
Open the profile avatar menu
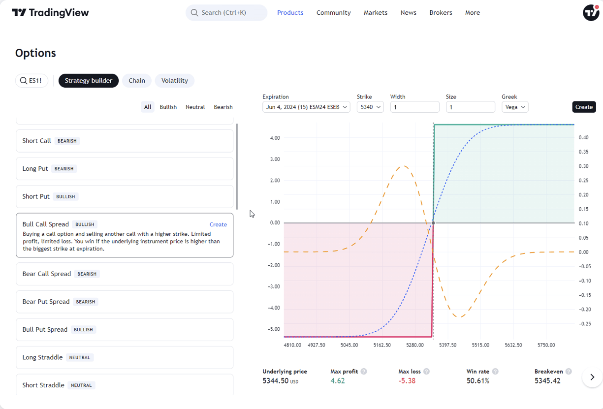pyautogui.click(x=591, y=12)
